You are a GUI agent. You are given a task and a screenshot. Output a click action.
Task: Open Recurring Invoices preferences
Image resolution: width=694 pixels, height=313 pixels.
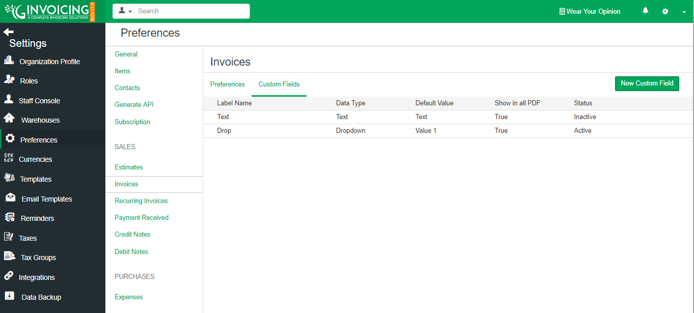pyautogui.click(x=141, y=201)
